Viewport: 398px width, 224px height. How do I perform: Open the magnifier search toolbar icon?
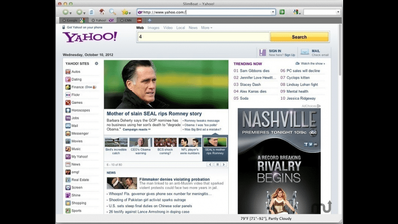tap(113, 12)
